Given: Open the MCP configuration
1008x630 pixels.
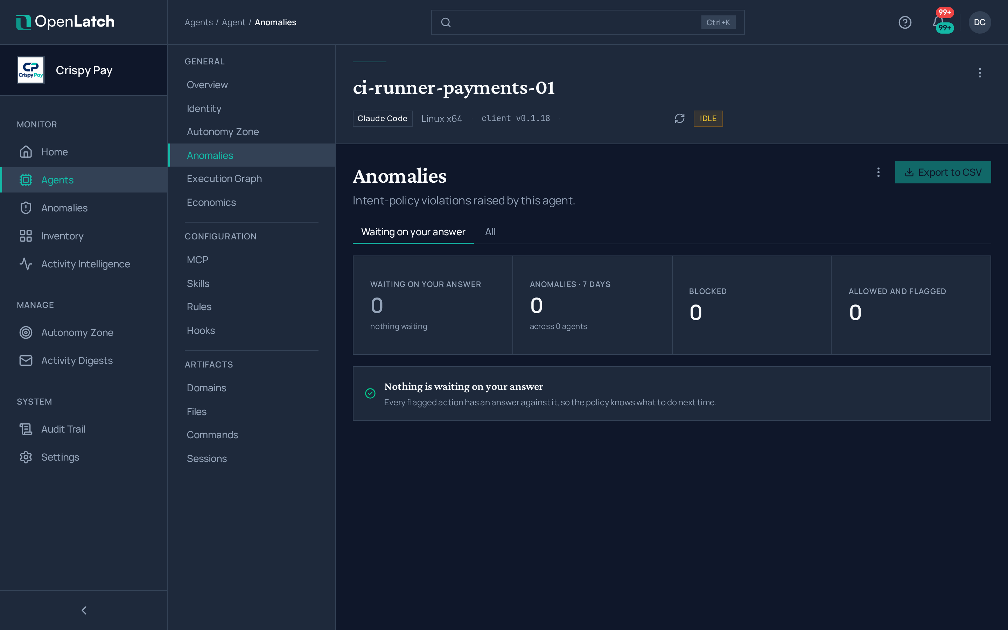Looking at the screenshot, I should (x=252, y=260).
